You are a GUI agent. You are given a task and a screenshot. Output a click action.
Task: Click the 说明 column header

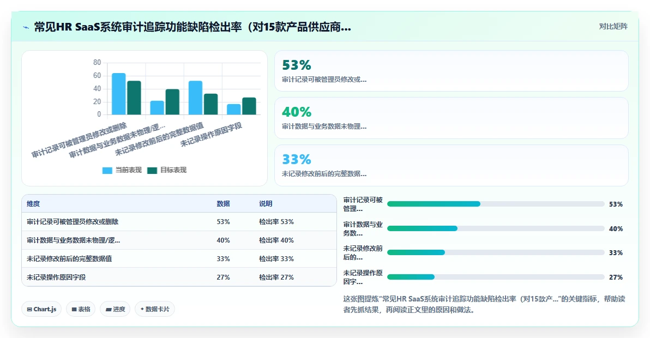(266, 204)
